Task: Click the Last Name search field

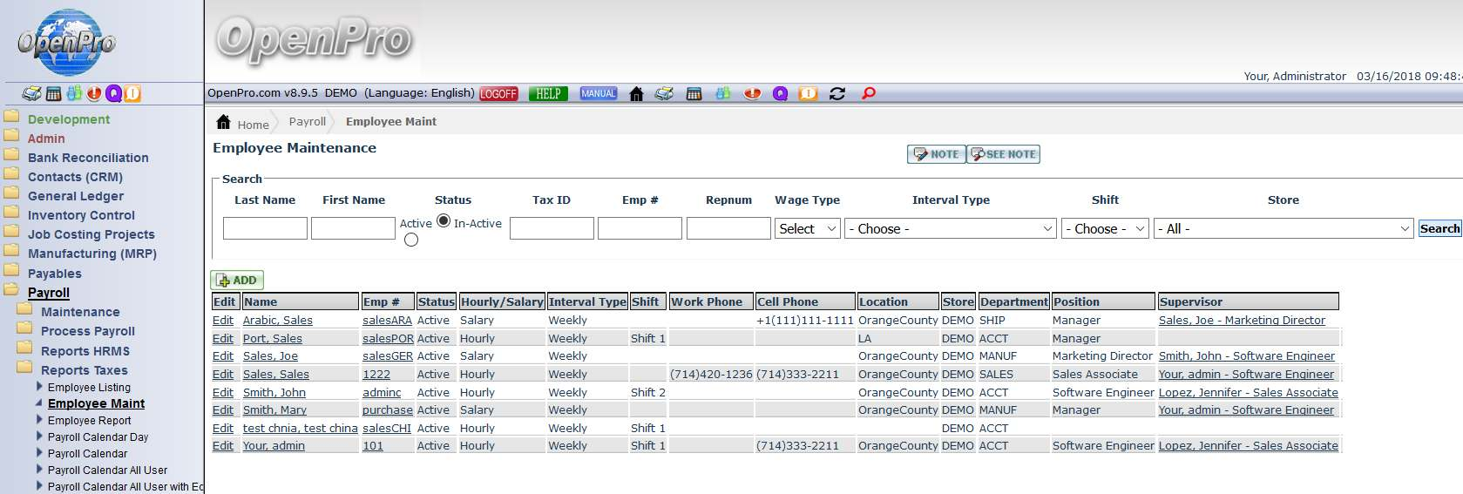Action: [265, 228]
